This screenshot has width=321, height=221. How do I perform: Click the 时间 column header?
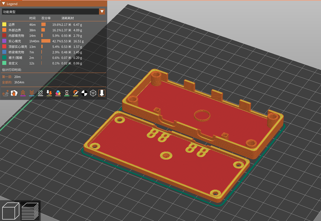pyautogui.click(x=32, y=18)
